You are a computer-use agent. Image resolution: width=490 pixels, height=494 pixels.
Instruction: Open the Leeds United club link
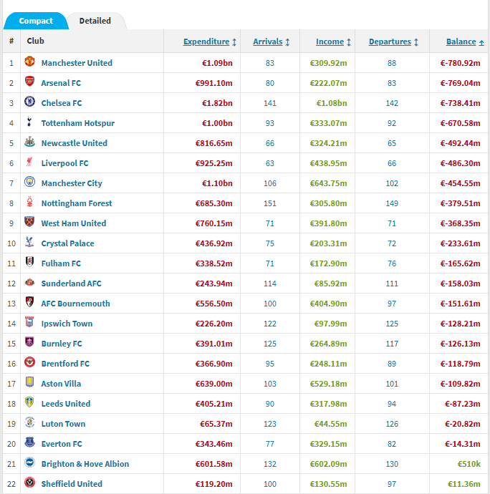tap(66, 404)
